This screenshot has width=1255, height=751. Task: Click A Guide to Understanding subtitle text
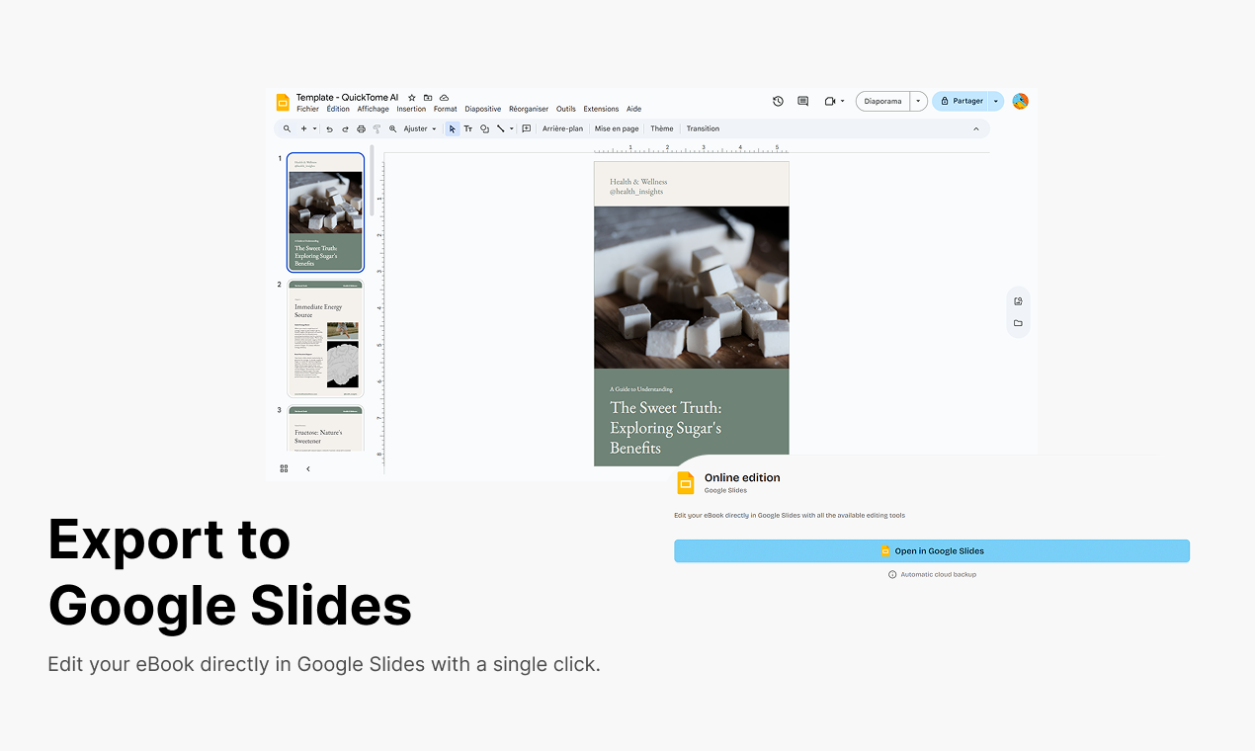(x=641, y=389)
